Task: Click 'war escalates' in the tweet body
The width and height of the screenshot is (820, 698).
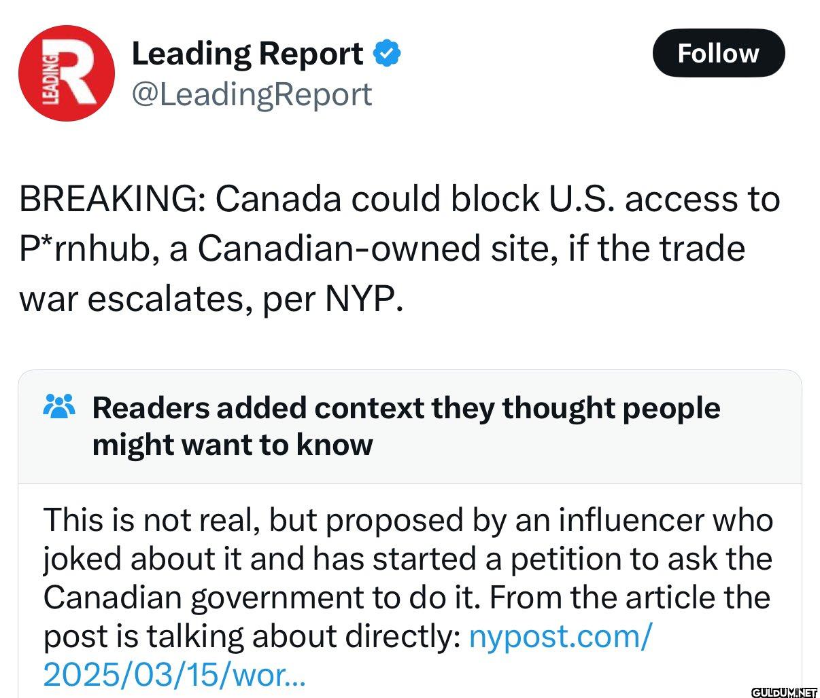Action: (x=129, y=299)
